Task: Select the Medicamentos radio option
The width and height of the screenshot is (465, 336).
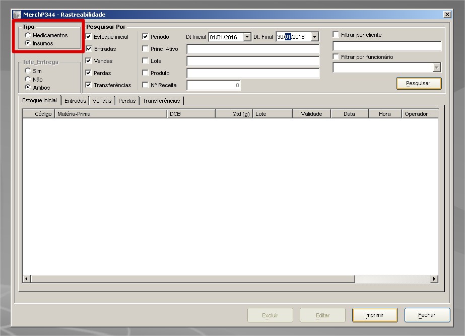Action: point(28,35)
